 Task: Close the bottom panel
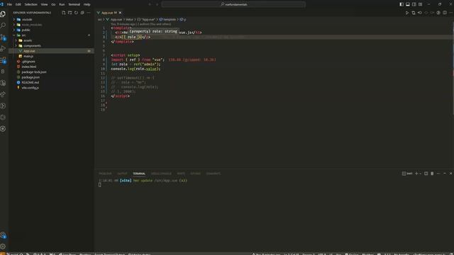tap(451, 174)
